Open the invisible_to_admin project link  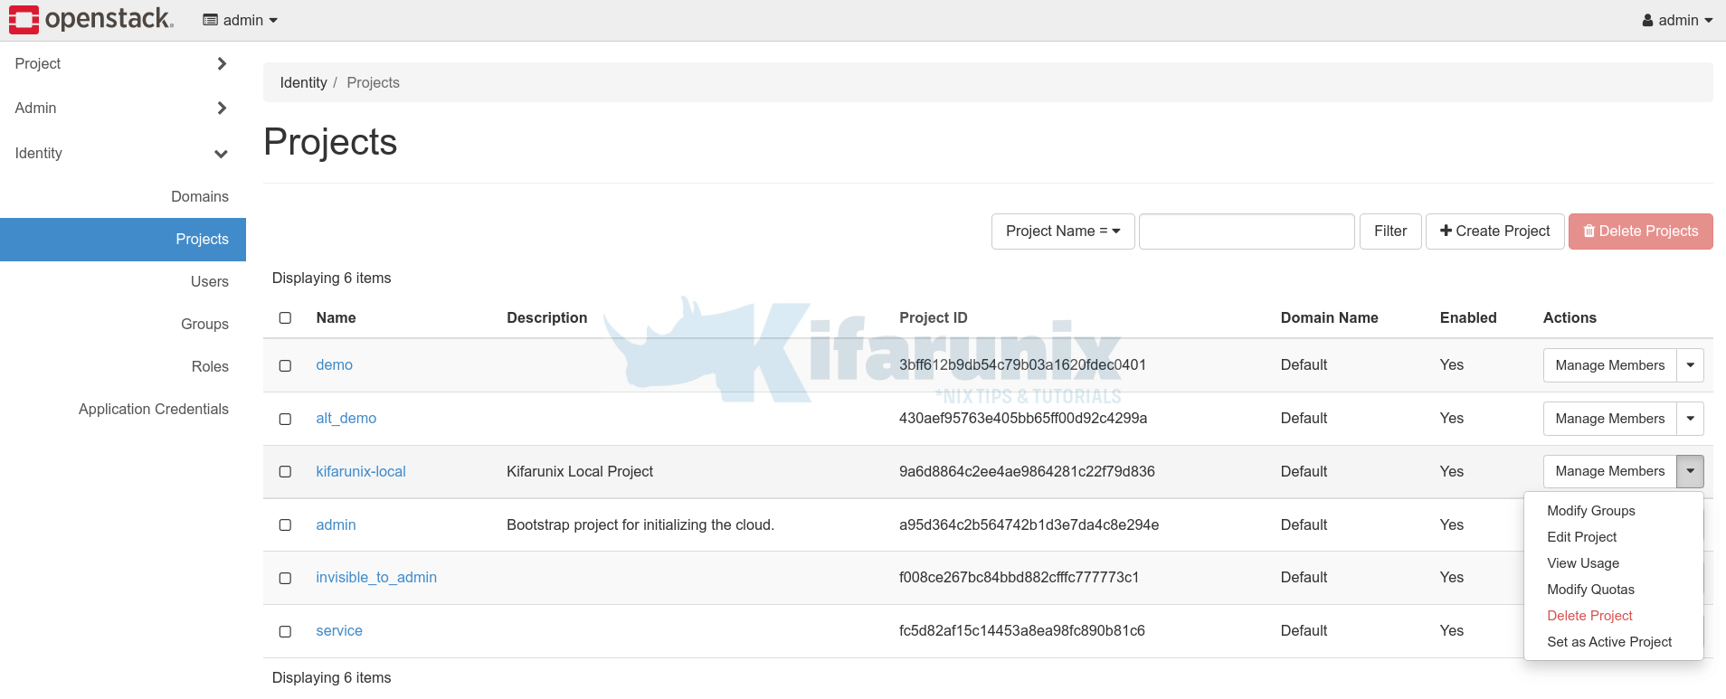375,577
